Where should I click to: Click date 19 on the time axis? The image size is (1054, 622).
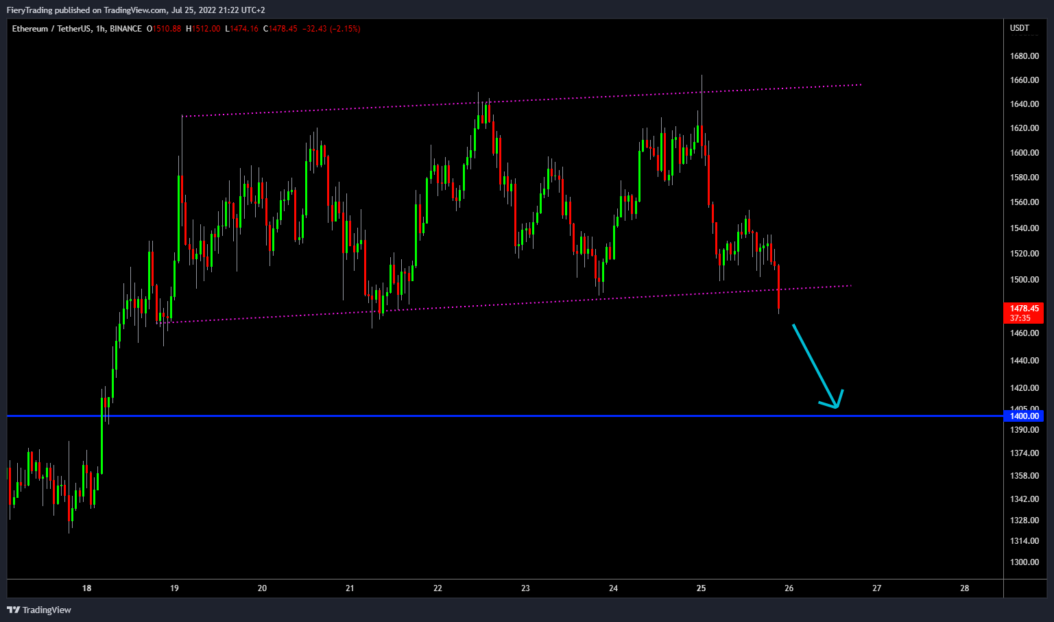tap(174, 588)
